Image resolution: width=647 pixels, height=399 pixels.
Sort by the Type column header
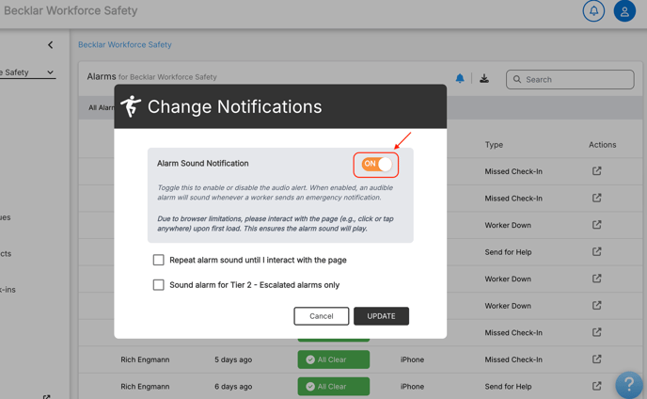(494, 145)
